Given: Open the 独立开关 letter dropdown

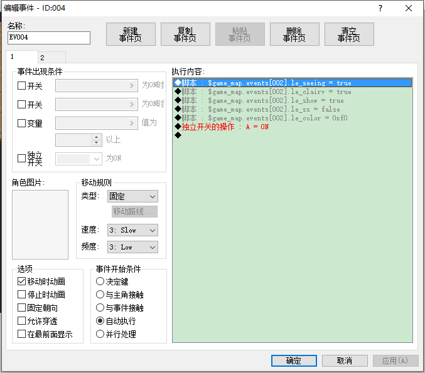Looking at the screenshot, I should pyautogui.click(x=78, y=159).
